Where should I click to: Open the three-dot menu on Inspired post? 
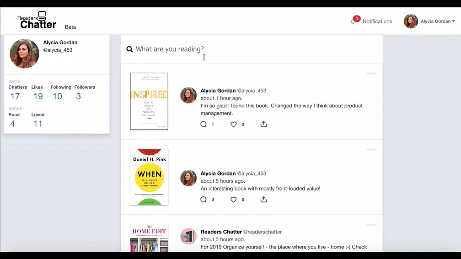pyautogui.click(x=371, y=74)
